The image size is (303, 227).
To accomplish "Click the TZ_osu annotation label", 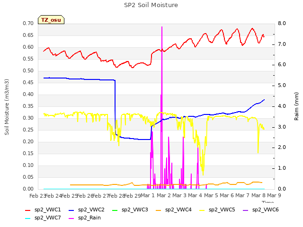I will click(51, 20).
